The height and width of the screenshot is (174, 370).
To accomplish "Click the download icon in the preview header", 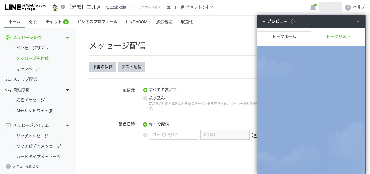I will (x=358, y=22).
